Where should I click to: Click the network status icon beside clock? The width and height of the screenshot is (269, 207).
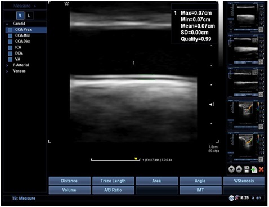(x=236, y=197)
